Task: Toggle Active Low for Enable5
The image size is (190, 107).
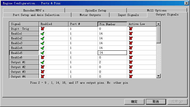Action: click(131, 53)
